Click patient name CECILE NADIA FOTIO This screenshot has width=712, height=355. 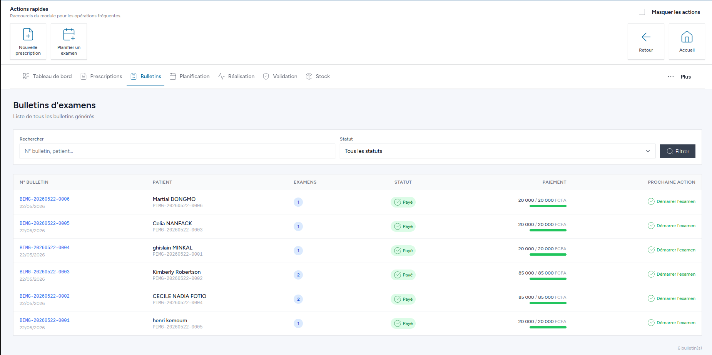(x=179, y=296)
